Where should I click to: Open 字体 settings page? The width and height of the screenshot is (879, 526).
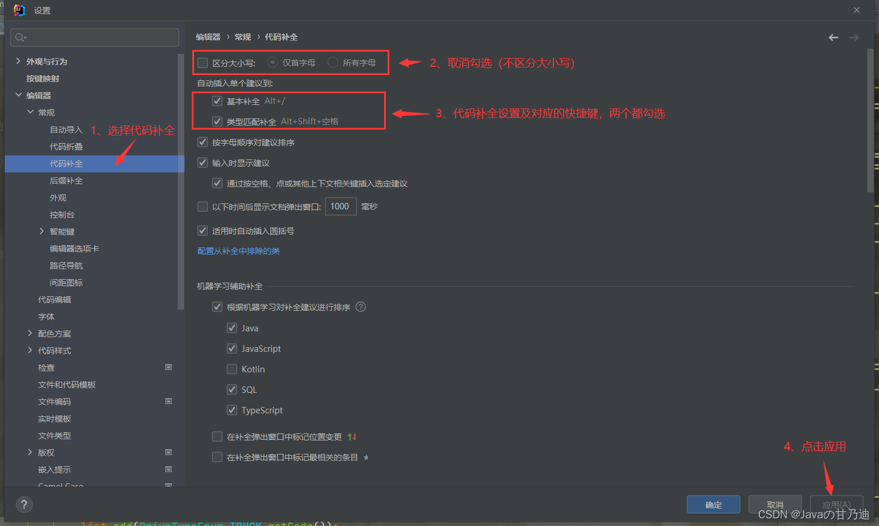[46, 317]
